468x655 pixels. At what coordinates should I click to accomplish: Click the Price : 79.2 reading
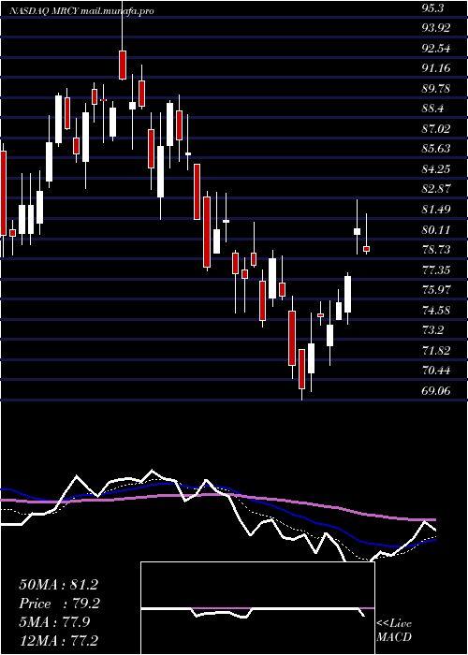tap(58, 604)
